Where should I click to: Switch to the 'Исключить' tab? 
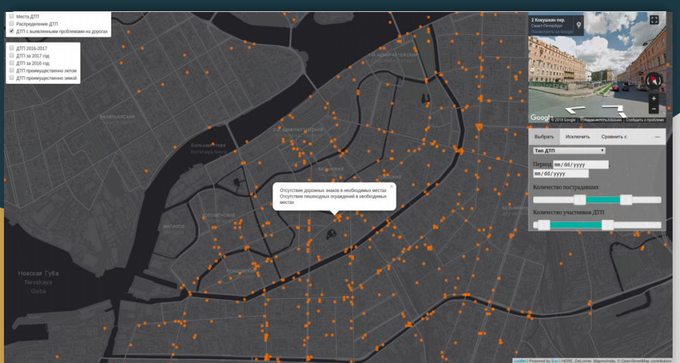[x=577, y=136]
